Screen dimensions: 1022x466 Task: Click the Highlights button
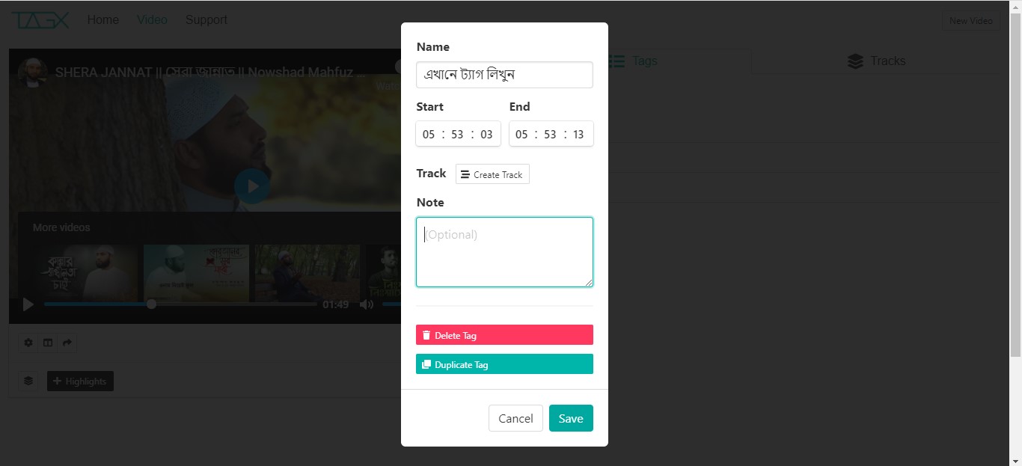tap(80, 381)
